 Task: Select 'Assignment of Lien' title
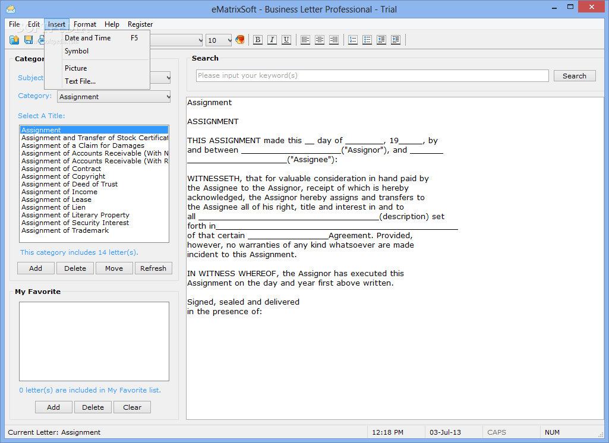pos(94,207)
